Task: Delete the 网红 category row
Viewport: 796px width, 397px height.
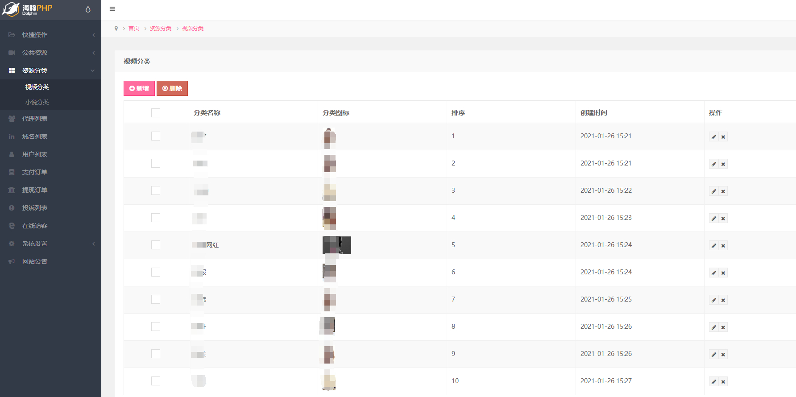Action: [723, 246]
